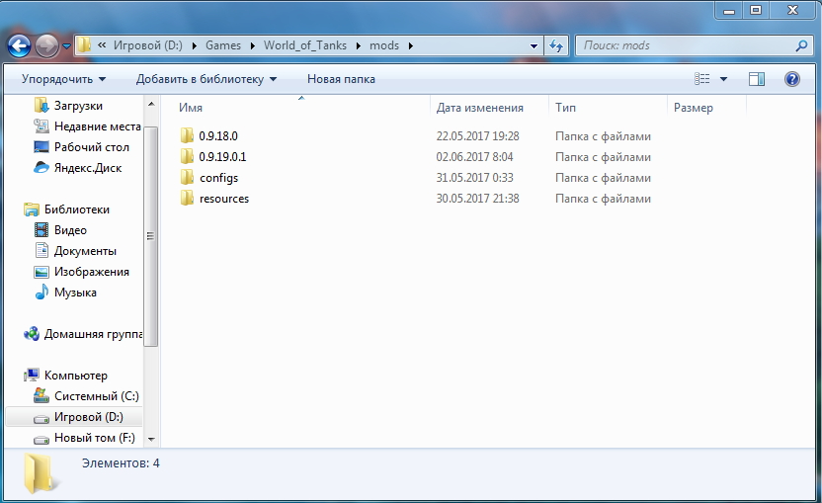Viewport: 822px width, 503px height.
Task: Open Help with the question mark icon
Action: click(792, 79)
